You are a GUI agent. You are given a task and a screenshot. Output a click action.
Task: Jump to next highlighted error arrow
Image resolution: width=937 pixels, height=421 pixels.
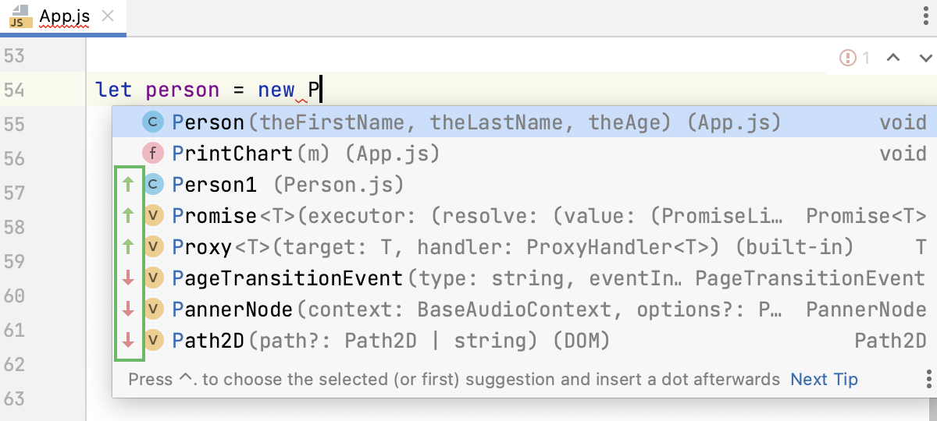pos(926,58)
